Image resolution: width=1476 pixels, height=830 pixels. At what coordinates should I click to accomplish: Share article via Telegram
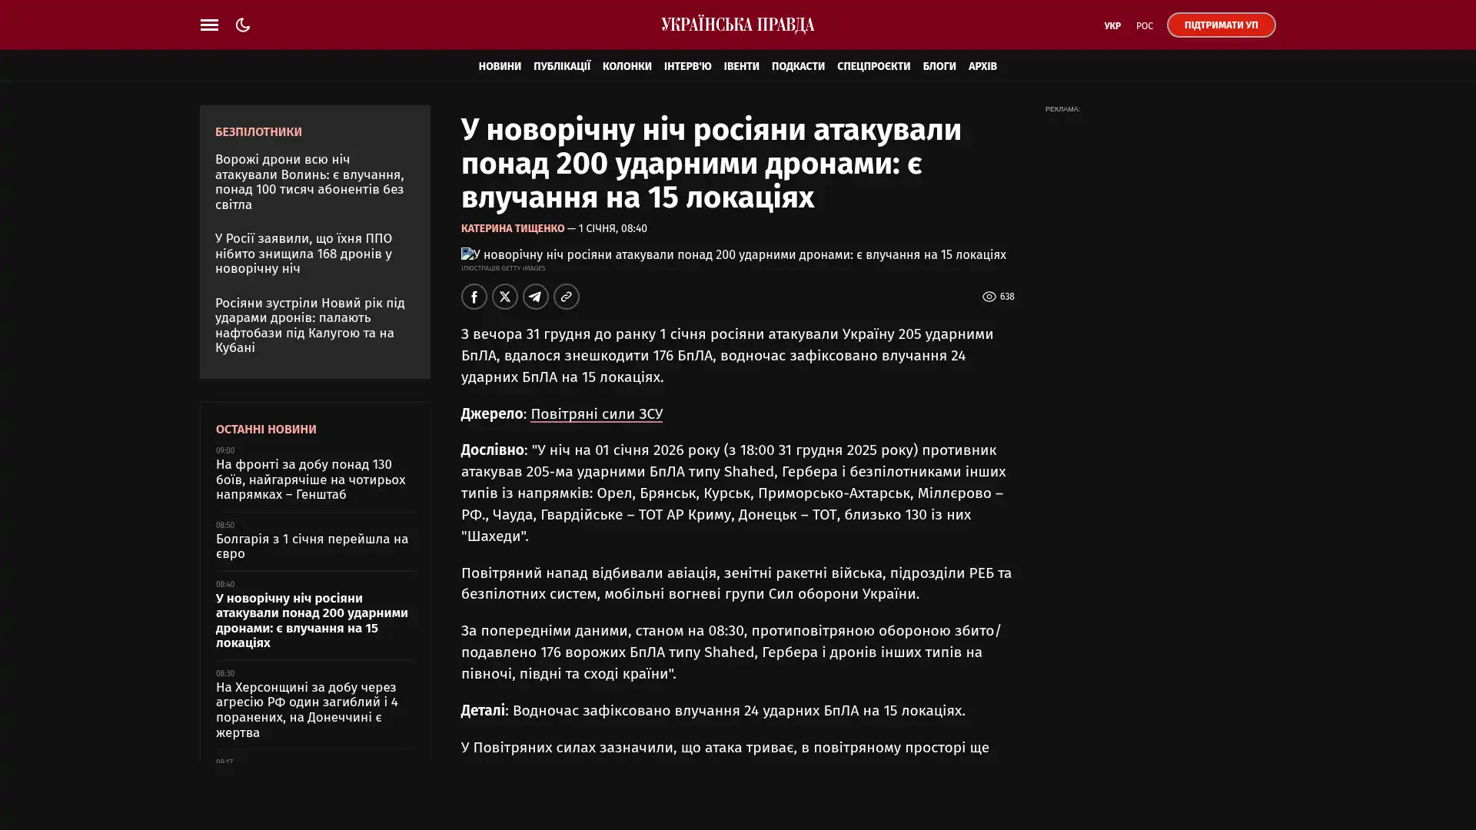pyautogui.click(x=536, y=297)
